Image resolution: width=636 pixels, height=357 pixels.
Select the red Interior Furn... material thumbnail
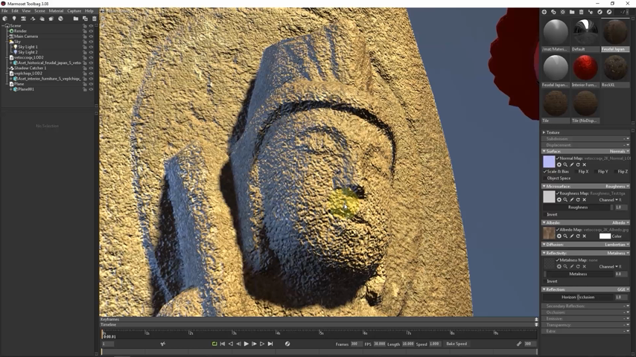585,68
